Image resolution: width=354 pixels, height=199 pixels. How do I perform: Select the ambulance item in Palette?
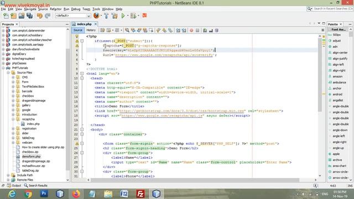339,82
